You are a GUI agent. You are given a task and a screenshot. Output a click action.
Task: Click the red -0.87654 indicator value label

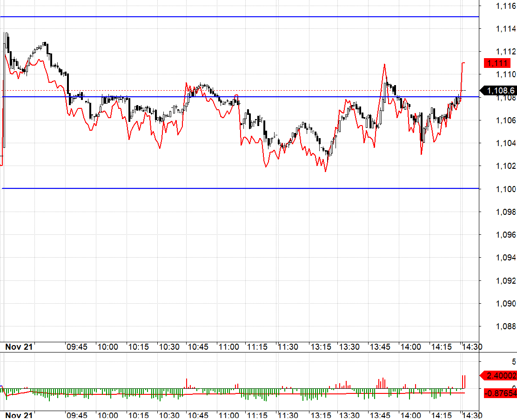pyautogui.click(x=501, y=393)
